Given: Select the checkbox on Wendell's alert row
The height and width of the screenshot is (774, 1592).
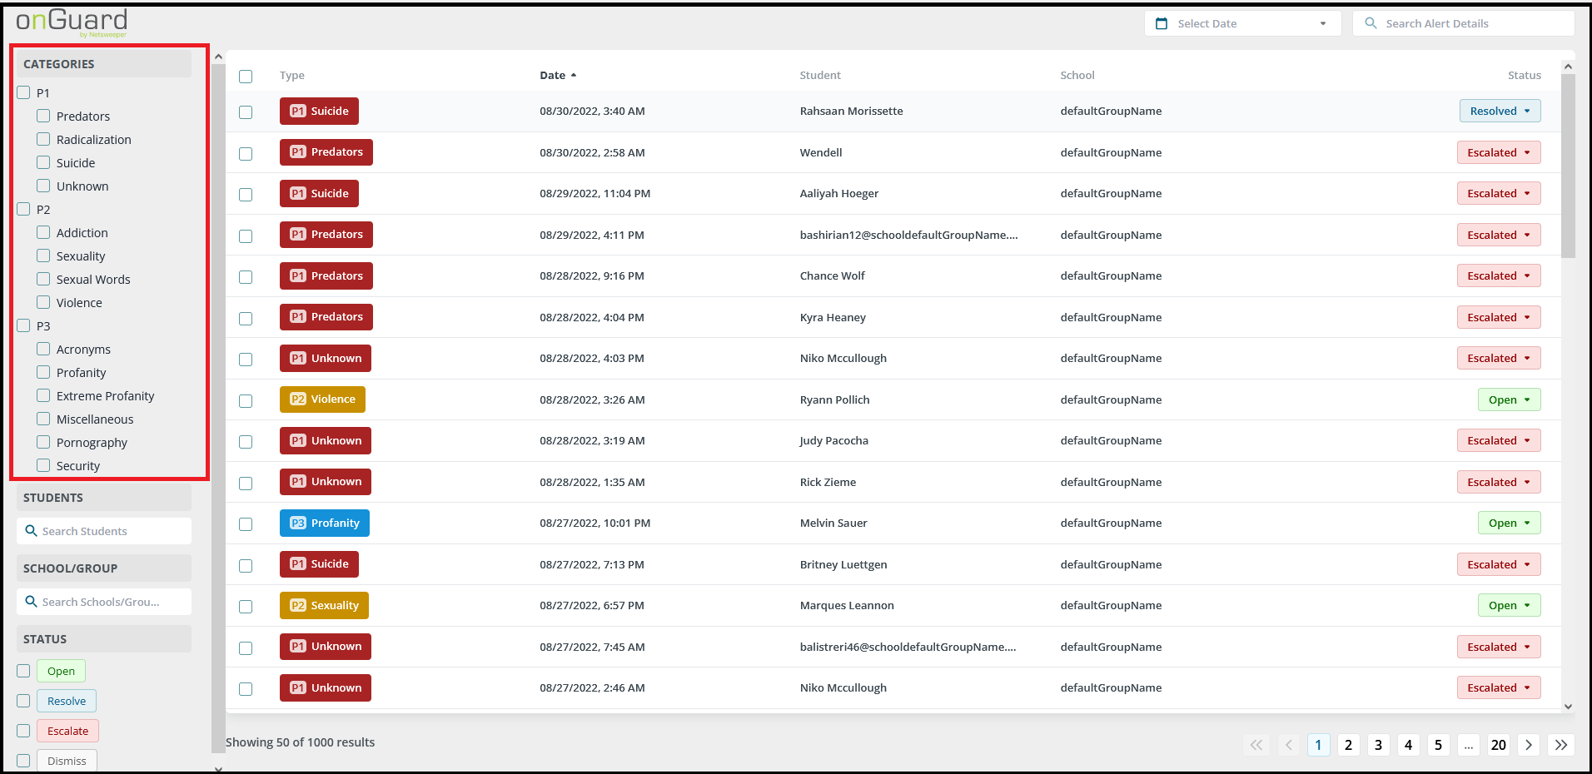Looking at the screenshot, I should pyautogui.click(x=246, y=154).
